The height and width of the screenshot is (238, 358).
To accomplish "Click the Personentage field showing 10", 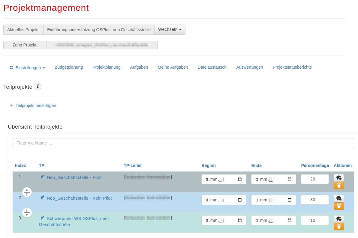I will tap(315, 220).
